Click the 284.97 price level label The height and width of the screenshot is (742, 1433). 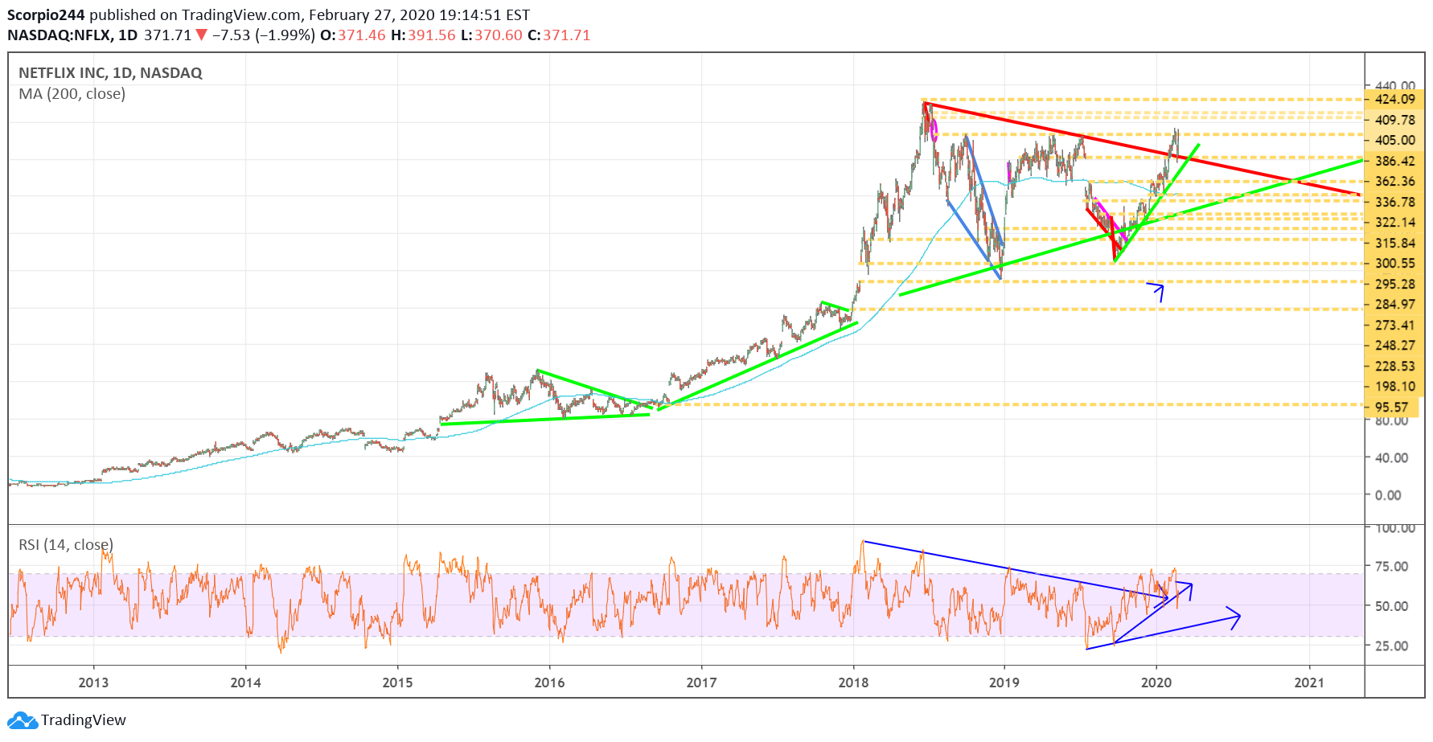(x=1395, y=305)
